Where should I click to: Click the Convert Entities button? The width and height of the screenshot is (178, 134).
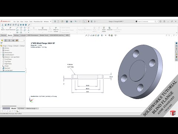(x=43, y=29)
